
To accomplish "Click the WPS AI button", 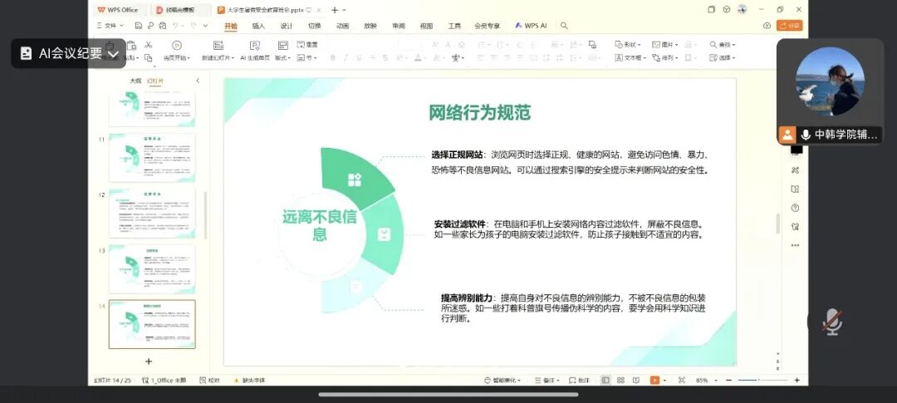I will tap(531, 26).
